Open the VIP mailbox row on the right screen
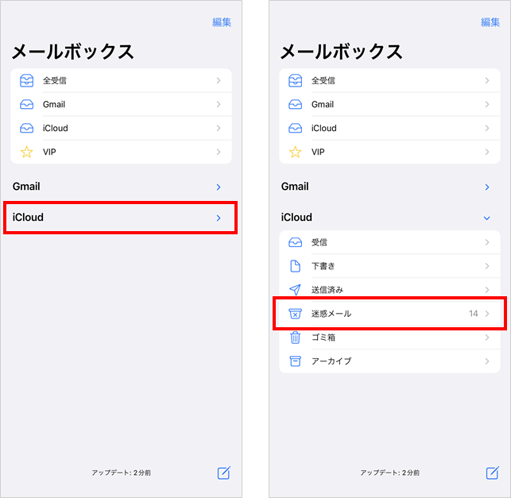511x498 pixels. click(389, 152)
